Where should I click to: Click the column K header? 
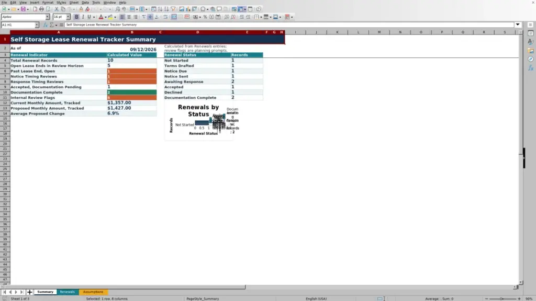coord(337,32)
